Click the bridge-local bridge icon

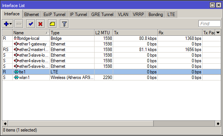pos(16,38)
